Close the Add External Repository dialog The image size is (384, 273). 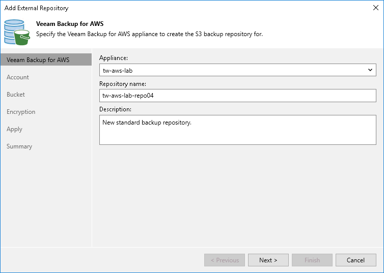375,8
